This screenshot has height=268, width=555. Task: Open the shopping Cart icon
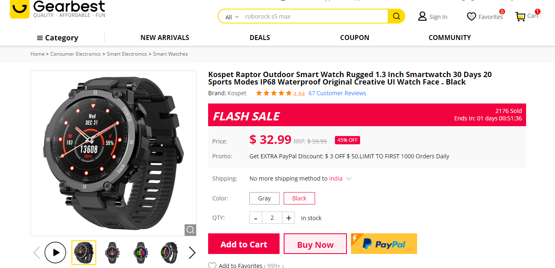pyautogui.click(x=521, y=16)
